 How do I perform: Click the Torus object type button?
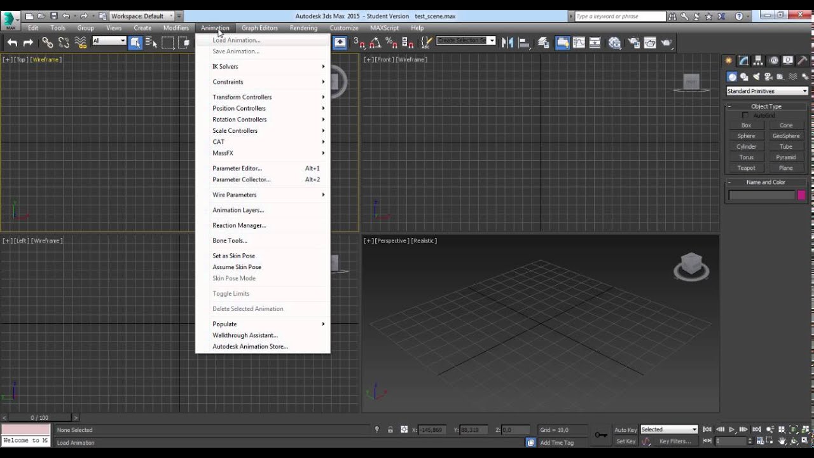747,157
